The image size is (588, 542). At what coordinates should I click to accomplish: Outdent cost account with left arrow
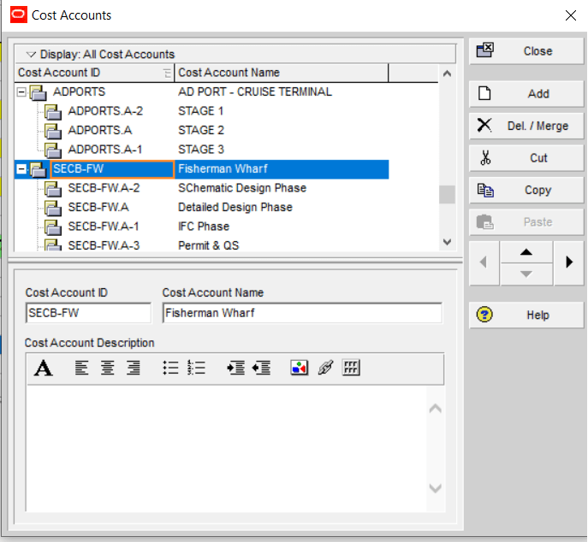(484, 262)
